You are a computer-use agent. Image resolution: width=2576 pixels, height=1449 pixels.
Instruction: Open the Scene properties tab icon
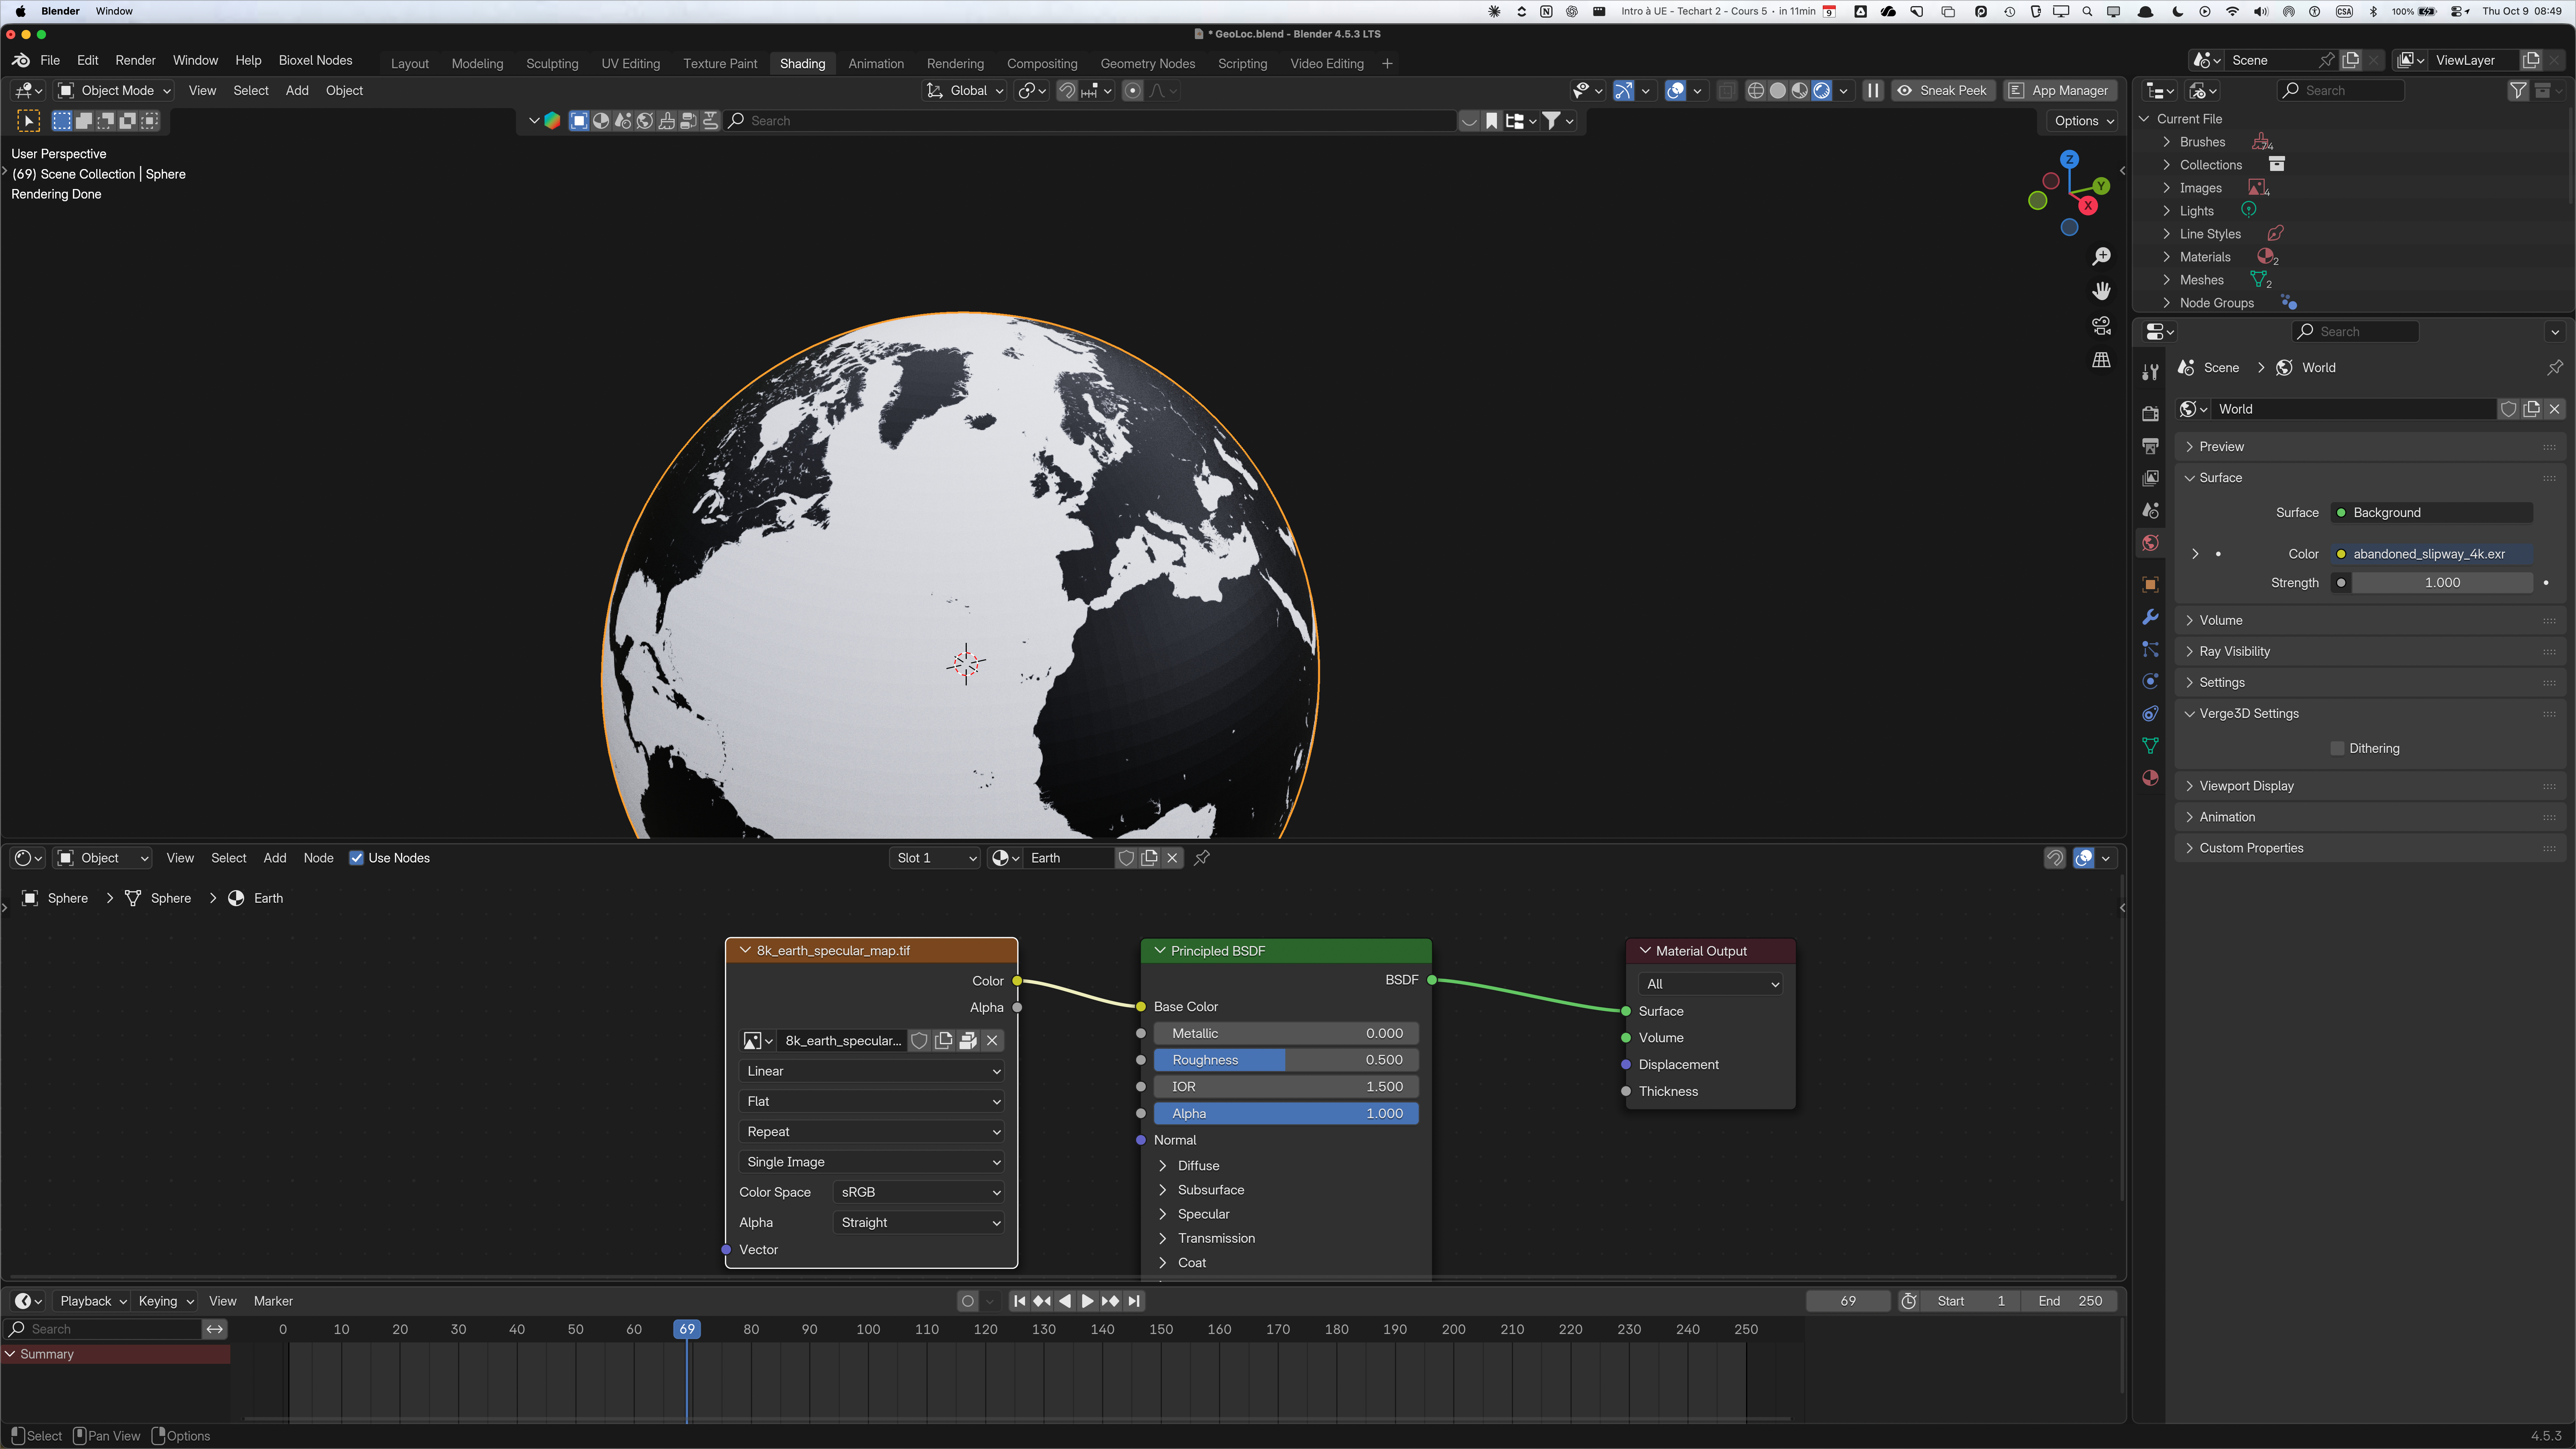point(2150,511)
